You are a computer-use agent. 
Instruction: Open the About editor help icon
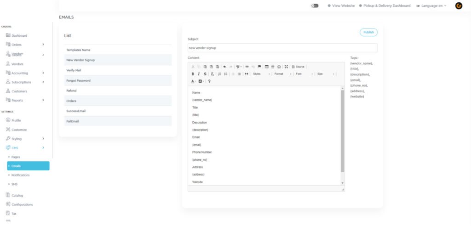click(x=209, y=81)
